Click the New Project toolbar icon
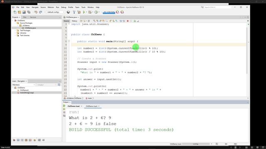Image resolution: width=266 pixels, height=149 pixels. pos(20,12)
